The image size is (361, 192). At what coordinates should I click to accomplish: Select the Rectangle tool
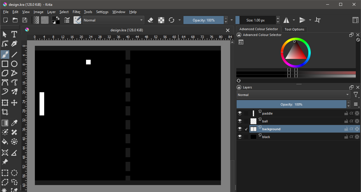(x=5, y=64)
